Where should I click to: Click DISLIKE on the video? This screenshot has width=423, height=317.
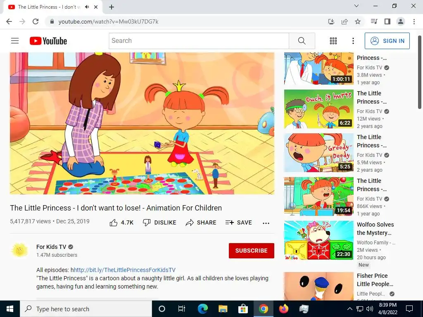click(159, 222)
